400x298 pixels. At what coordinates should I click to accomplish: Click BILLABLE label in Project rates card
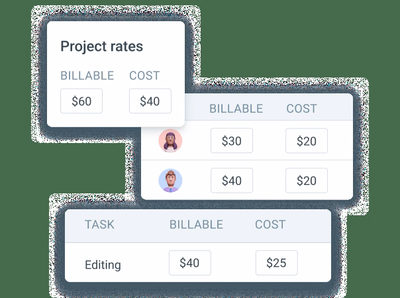tap(87, 75)
